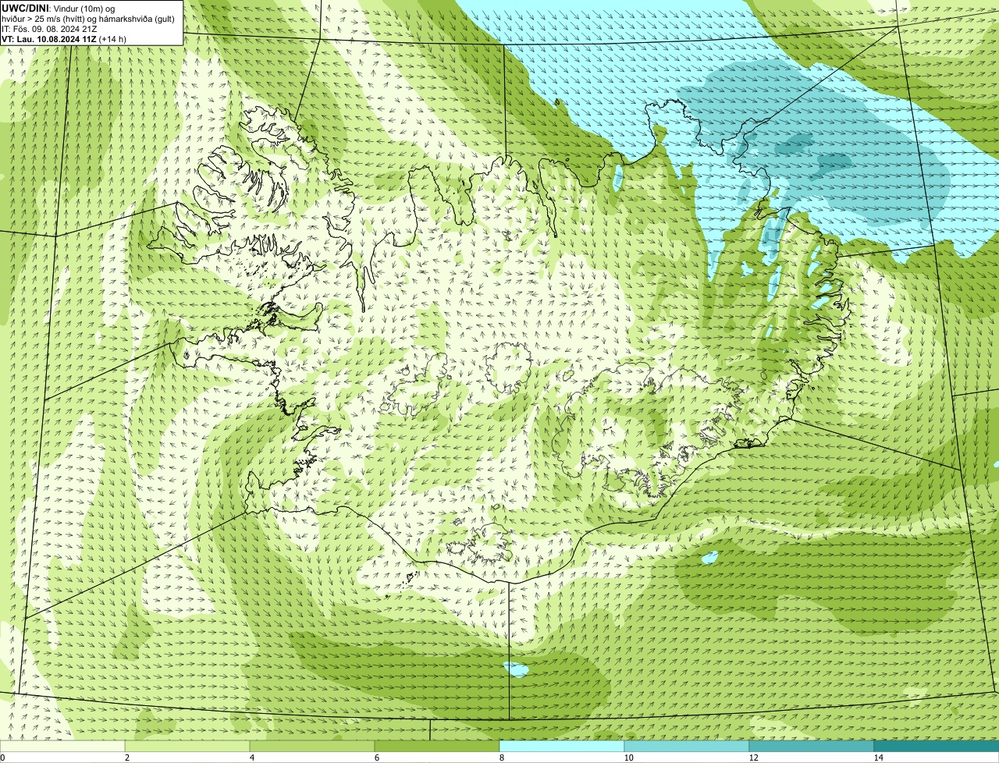Click the legend scale label "12"
This screenshot has width=999, height=763.
[x=753, y=758]
